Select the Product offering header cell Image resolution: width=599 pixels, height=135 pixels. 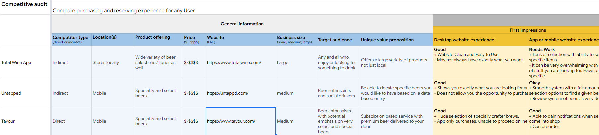tap(152, 37)
